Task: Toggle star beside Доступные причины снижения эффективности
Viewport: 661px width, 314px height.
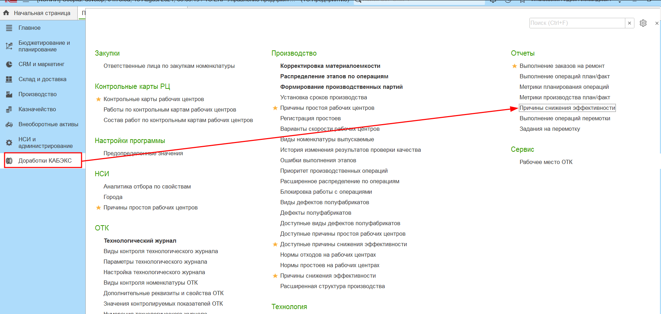Action: click(275, 244)
